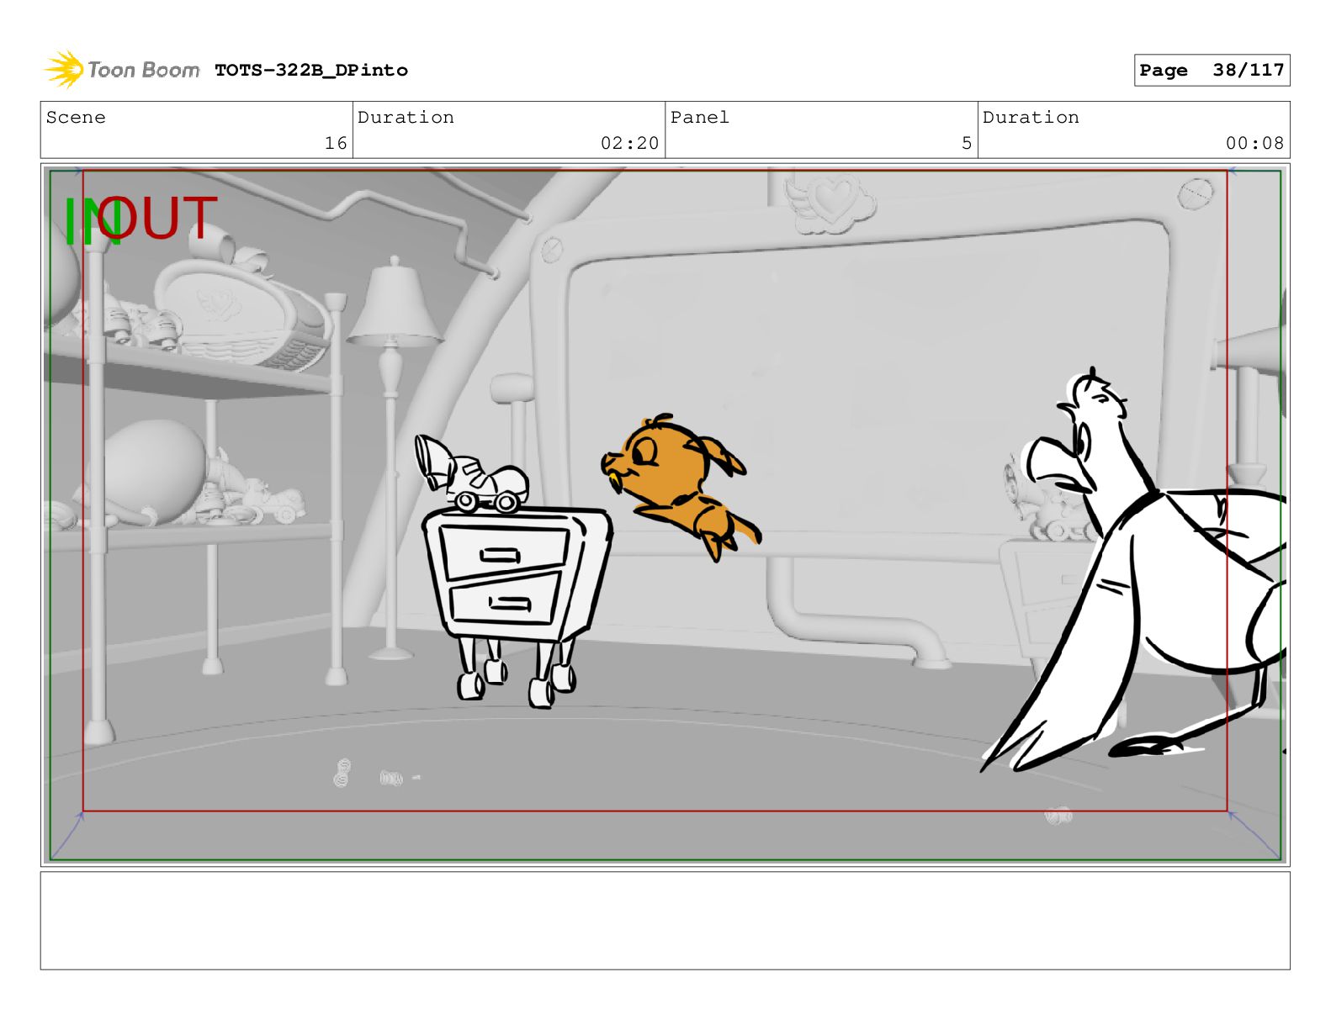Click the empty notes box below the panel
Screen dimensions: 1331x1030
665,921
